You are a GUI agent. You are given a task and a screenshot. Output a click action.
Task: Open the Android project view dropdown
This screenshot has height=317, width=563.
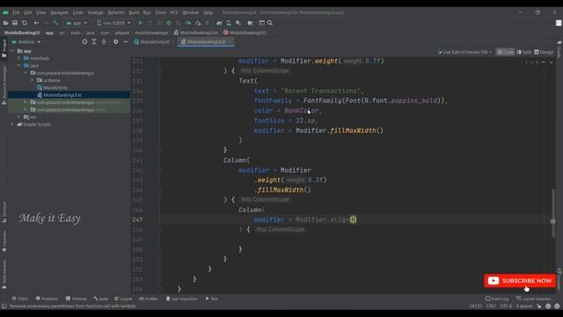point(26,41)
